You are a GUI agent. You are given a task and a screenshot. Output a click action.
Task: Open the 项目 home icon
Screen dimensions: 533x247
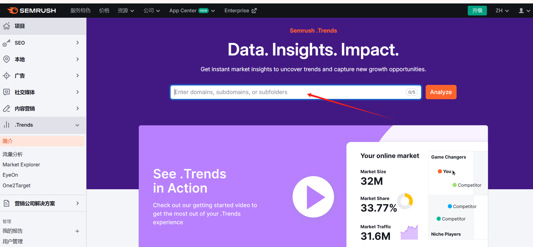coord(7,26)
